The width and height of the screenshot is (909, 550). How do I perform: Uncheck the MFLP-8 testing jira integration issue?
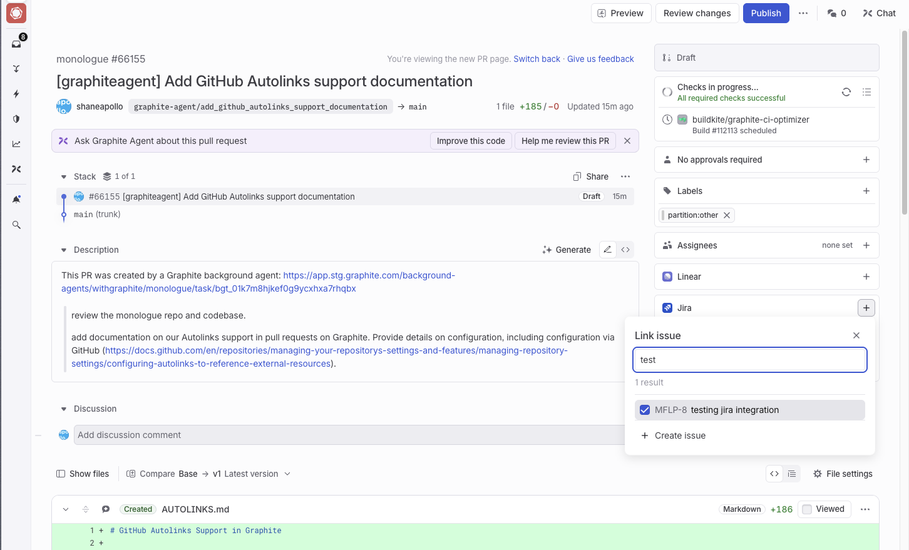[x=645, y=410]
